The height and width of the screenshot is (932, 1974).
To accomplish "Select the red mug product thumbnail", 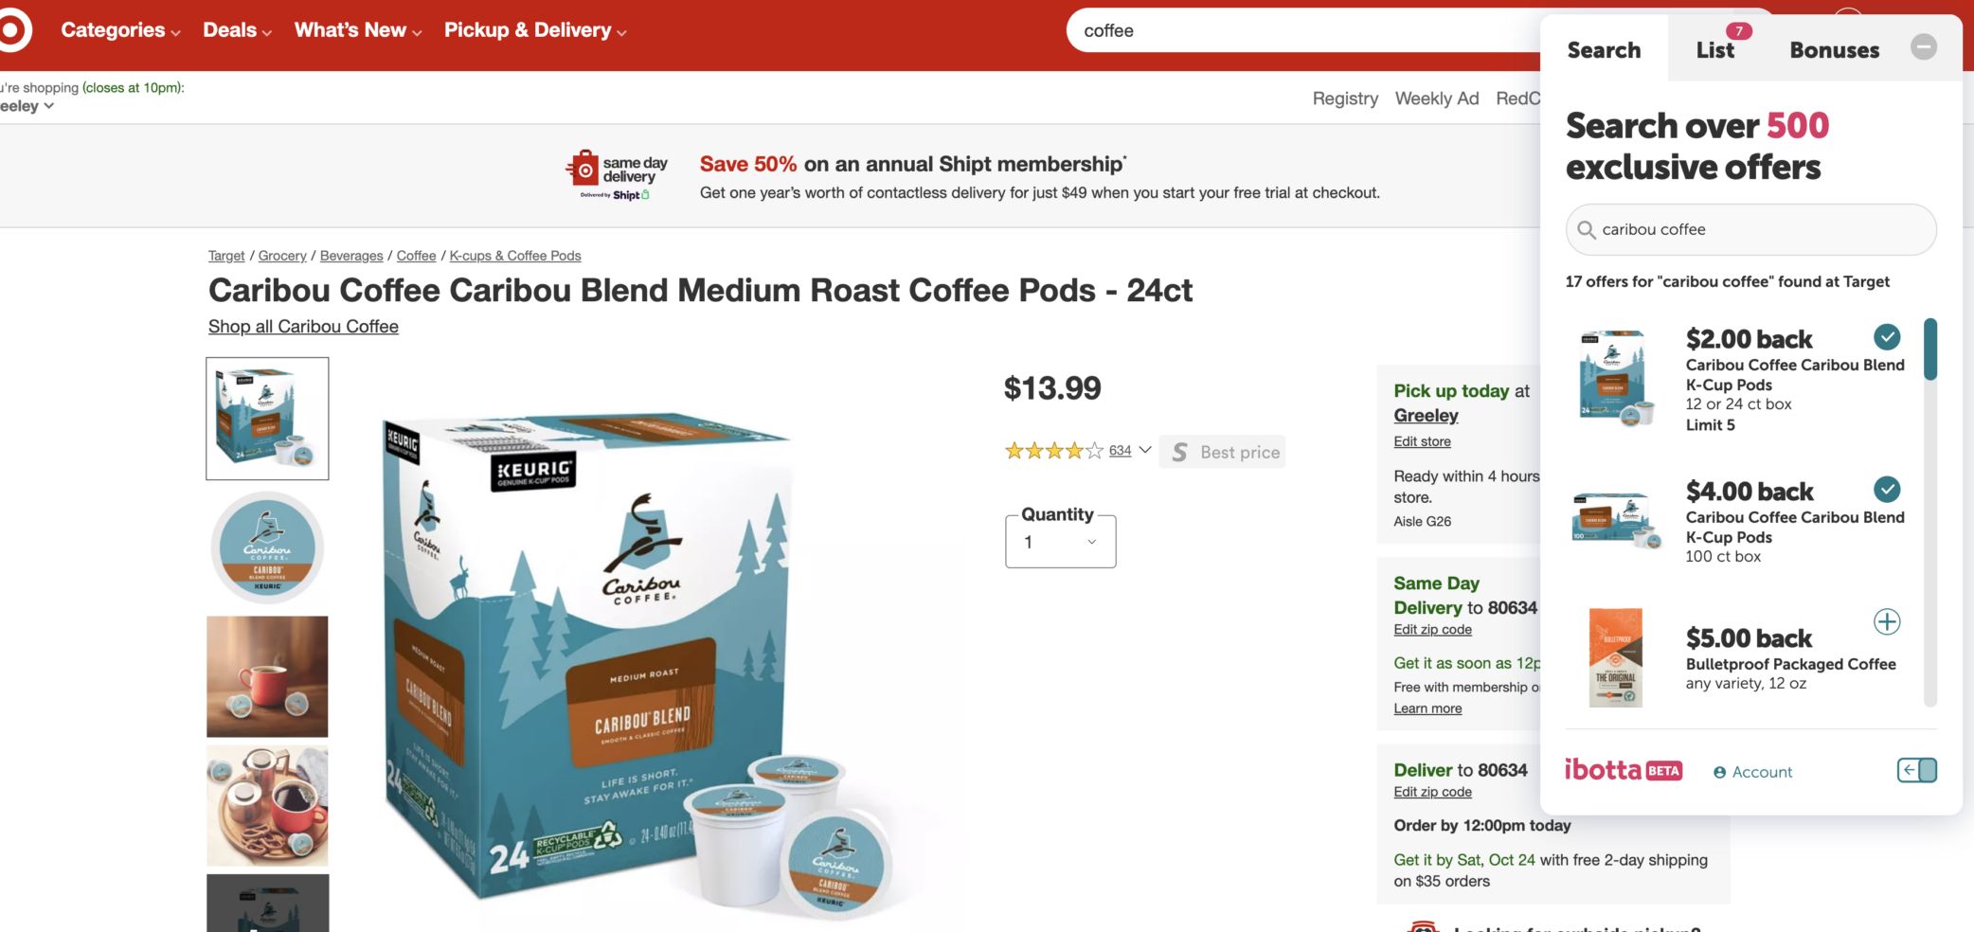I will 267,676.
